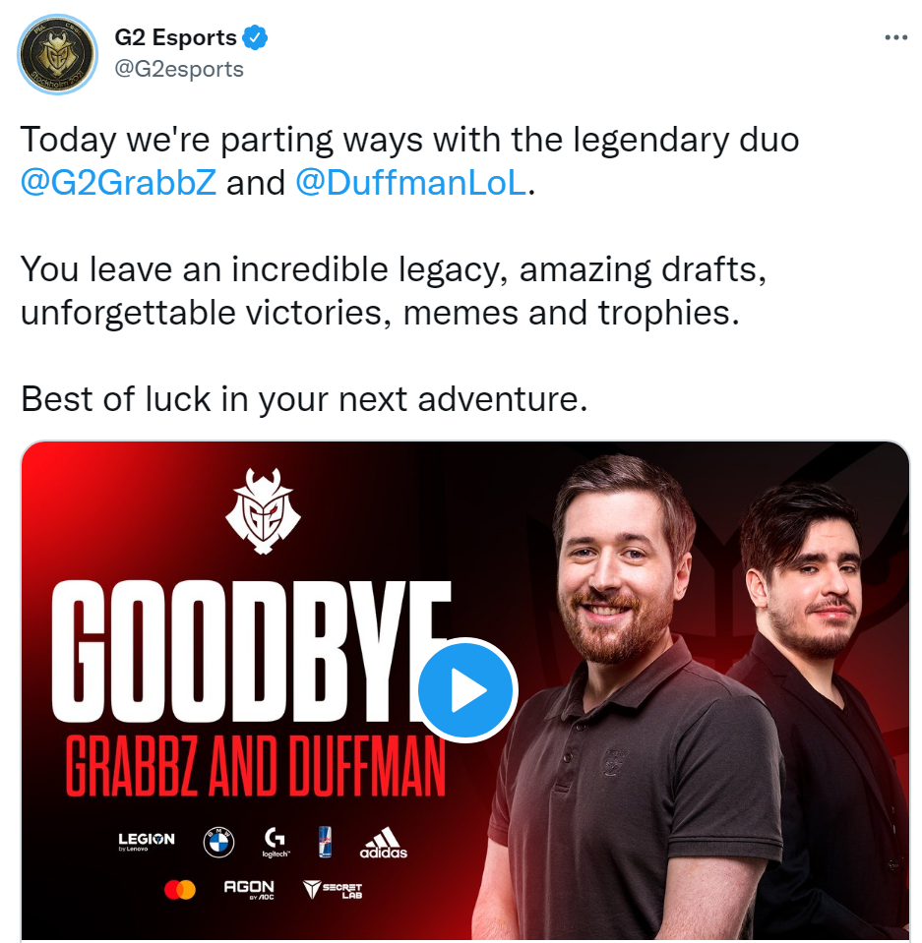
Task: Click the Mastercard circles logo
Action: (180, 890)
